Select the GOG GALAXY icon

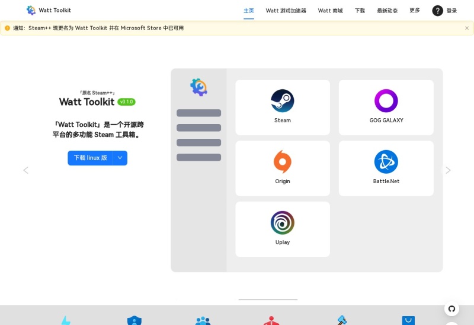pos(386,101)
